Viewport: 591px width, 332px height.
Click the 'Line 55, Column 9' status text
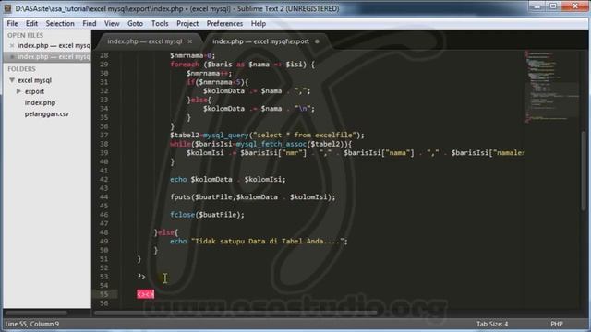click(32, 324)
